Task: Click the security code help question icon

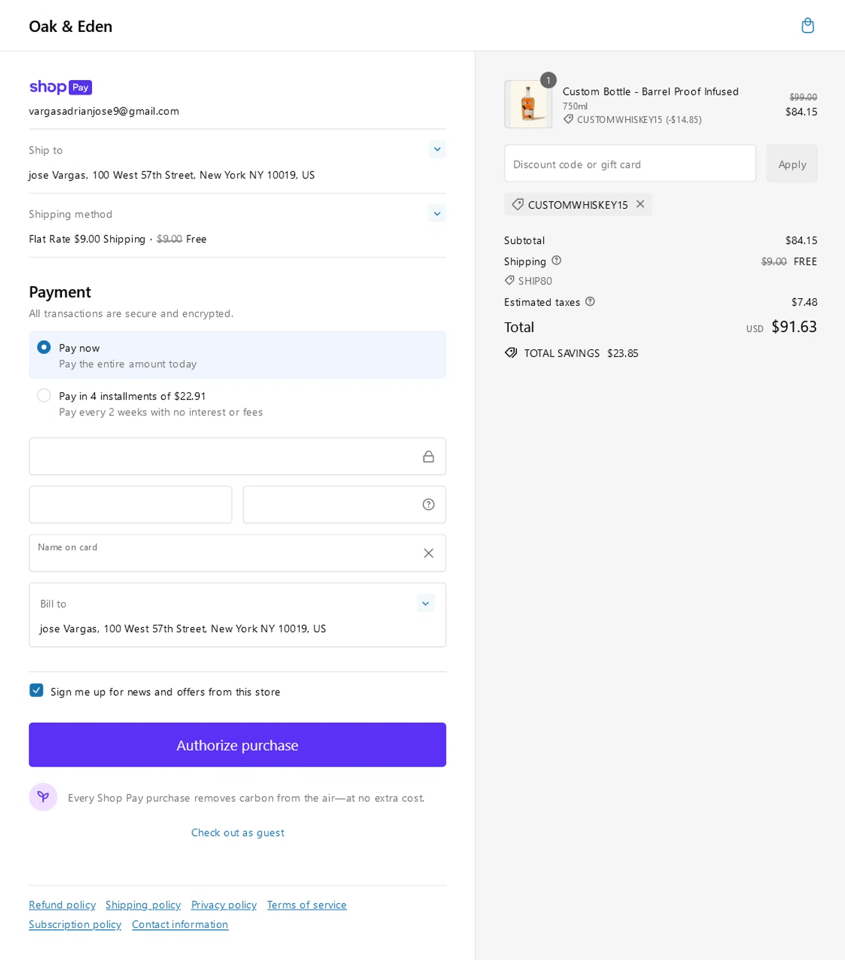Action: [x=429, y=504]
